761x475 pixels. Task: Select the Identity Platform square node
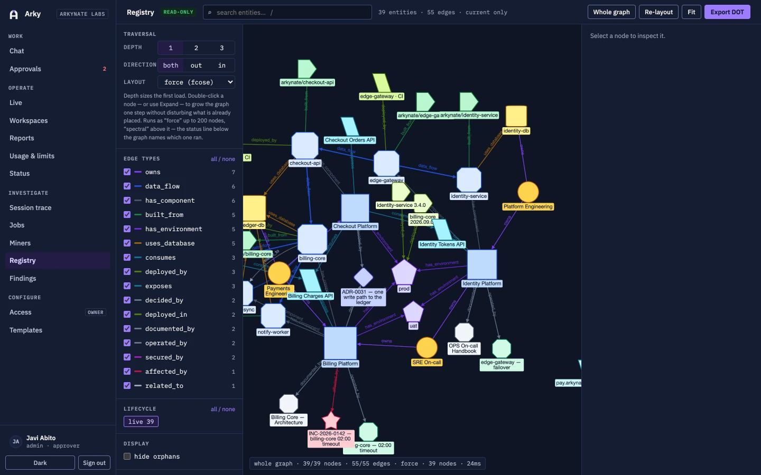[482, 264]
